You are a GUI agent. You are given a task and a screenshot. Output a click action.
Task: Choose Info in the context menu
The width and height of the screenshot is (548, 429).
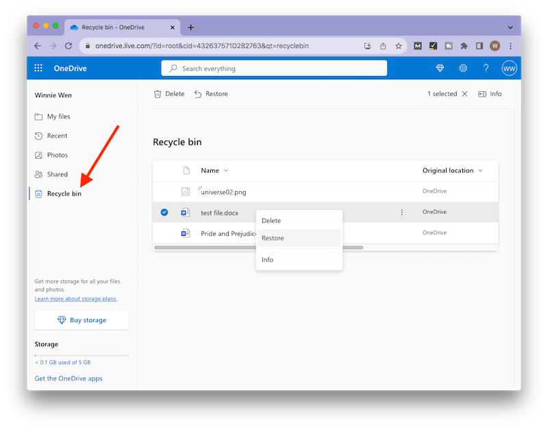(299, 260)
